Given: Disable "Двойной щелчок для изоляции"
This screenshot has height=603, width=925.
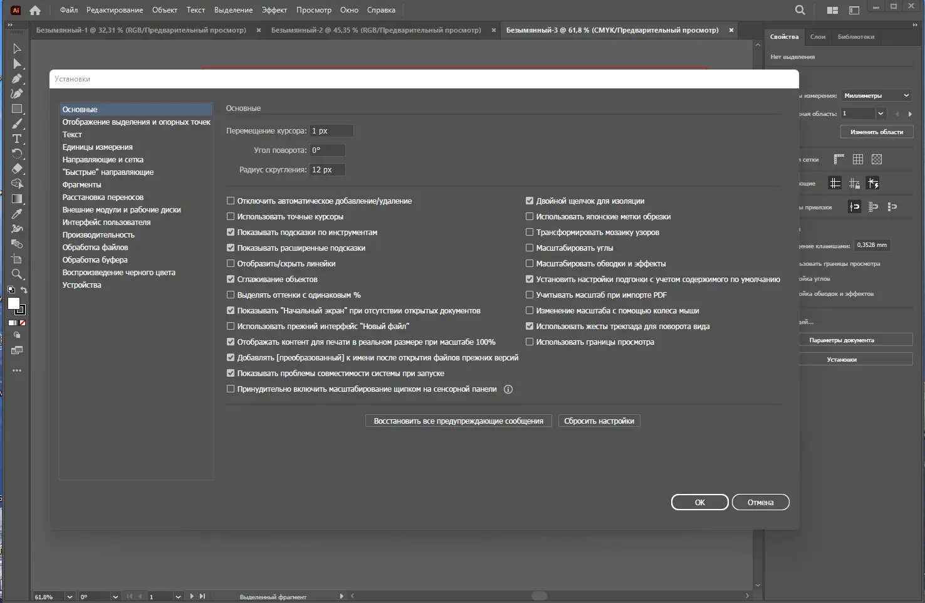Looking at the screenshot, I should tap(530, 201).
